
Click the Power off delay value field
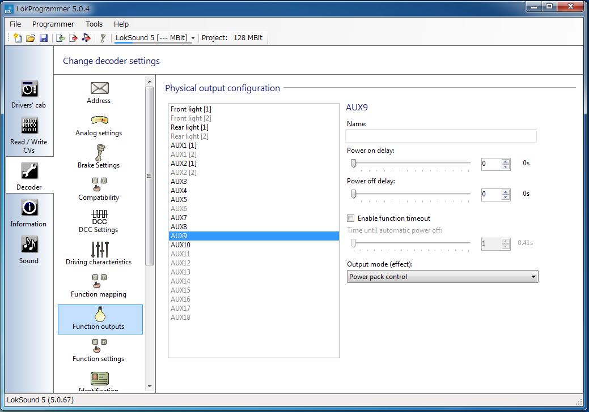click(491, 194)
